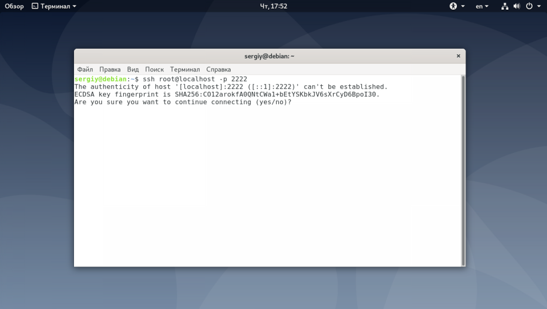
Task: Click the power icon in top panel
Action: 529,6
